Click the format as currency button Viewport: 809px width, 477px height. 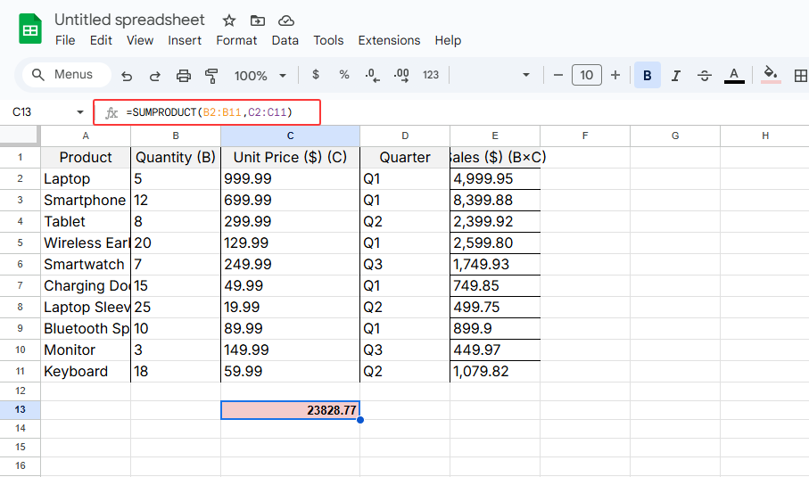click(x=315, y=76)
